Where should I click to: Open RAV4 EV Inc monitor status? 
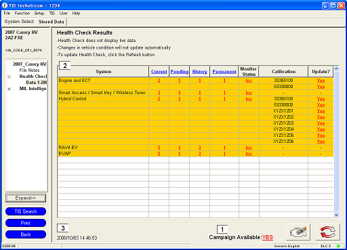coord(249,148)
